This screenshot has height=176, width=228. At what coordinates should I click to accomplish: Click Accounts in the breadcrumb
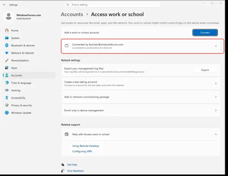coord(72,14)
